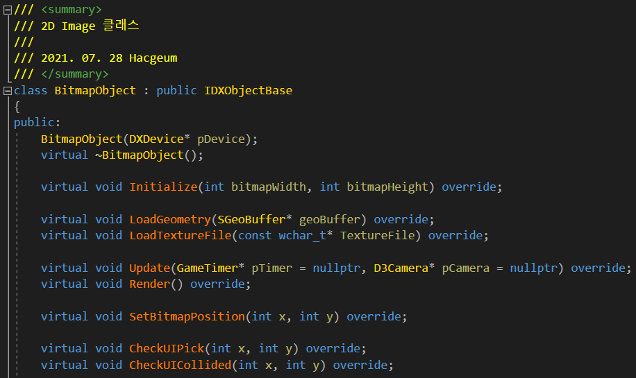Click the closing </summary> tag
This screenshot has height=378, width=636.
[75, 74]
